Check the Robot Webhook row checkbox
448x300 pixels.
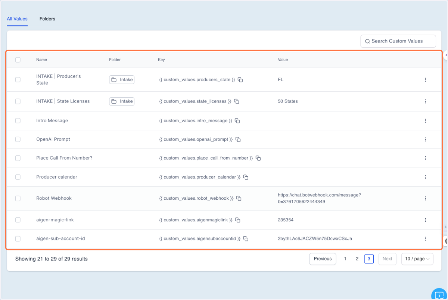[x=18, y=198]
